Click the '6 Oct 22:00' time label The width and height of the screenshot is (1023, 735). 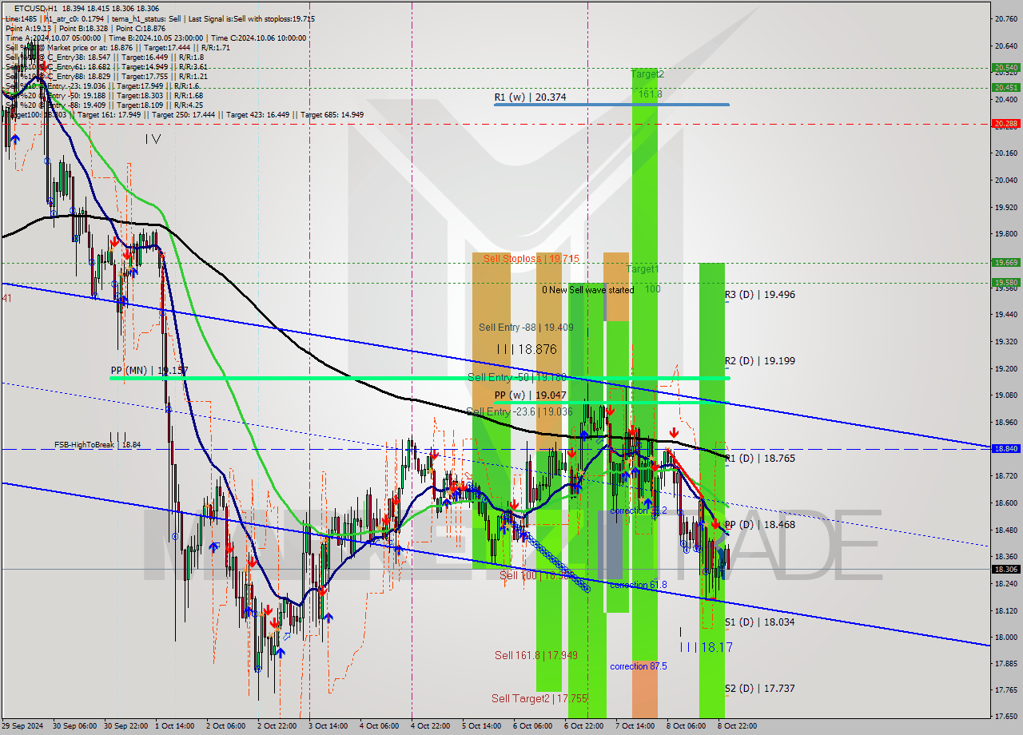pos(583,726)
